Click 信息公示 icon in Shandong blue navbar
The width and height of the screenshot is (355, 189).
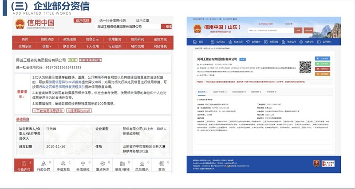point(230,42)
